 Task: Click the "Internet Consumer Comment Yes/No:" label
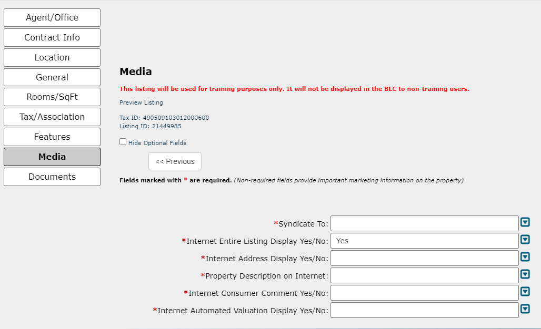[x=256, y=293]
